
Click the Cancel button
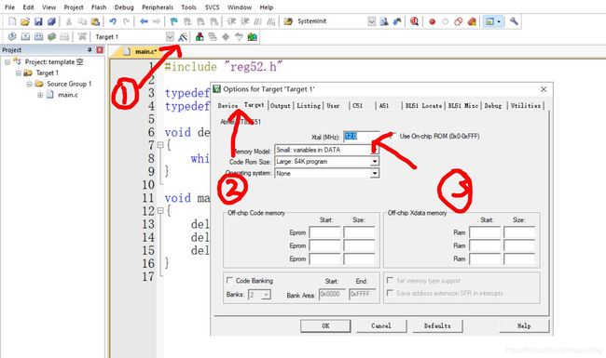tap(381, 325)
